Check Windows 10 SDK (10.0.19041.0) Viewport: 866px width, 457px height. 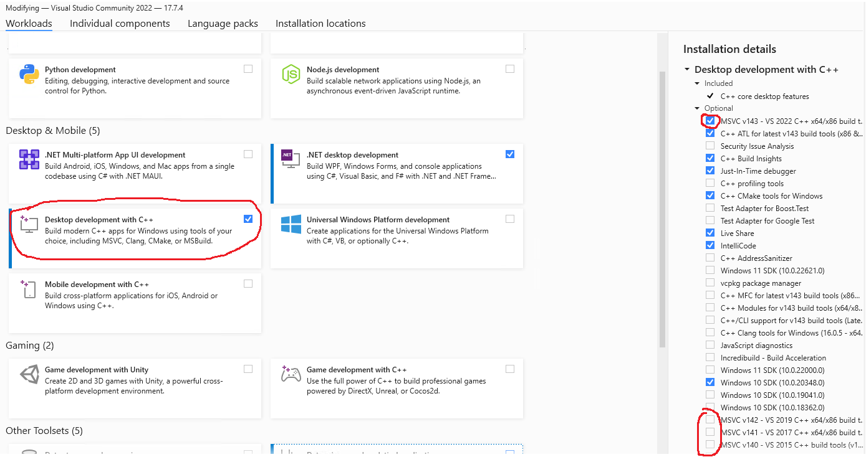[x=710, y=395]
